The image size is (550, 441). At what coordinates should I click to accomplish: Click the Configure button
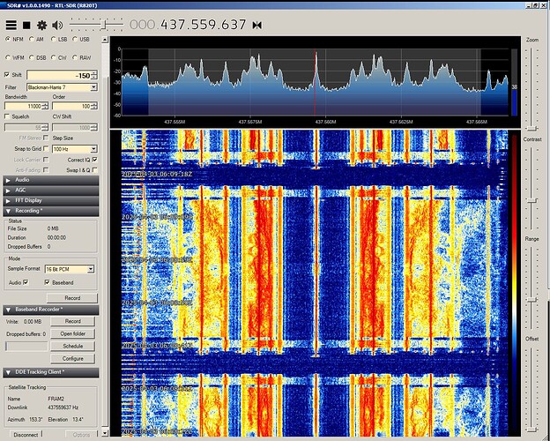click(72, 359)
